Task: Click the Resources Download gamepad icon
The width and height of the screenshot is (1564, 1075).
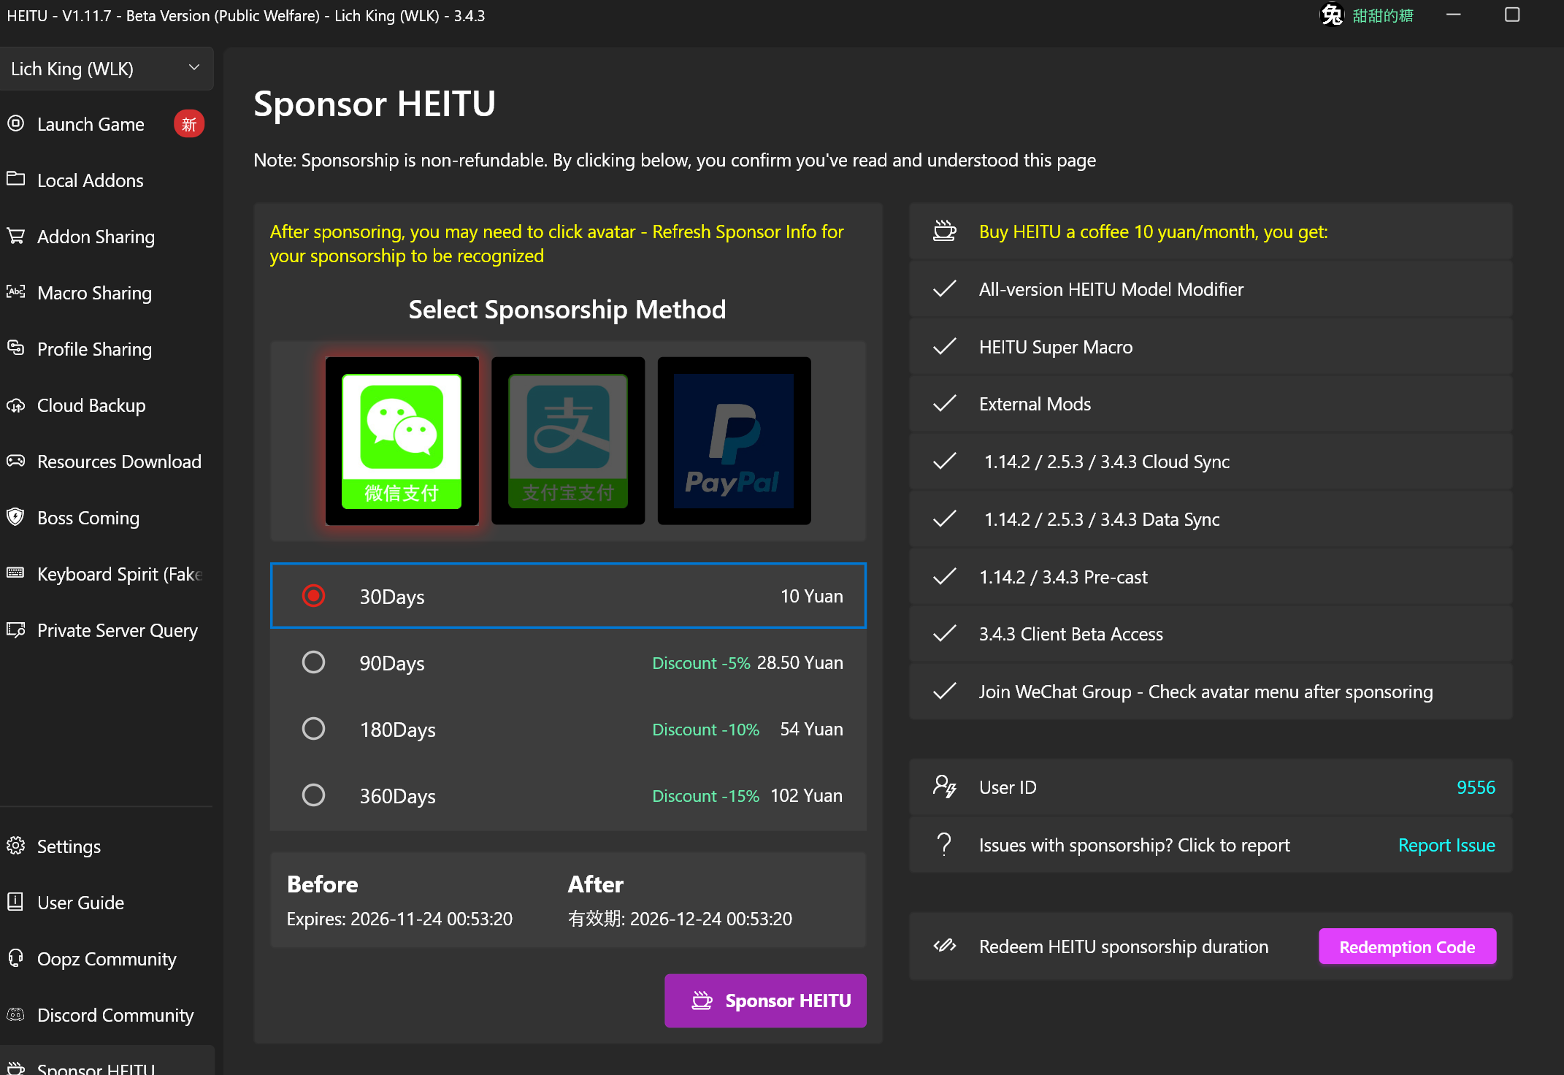Action: point(16,461)
